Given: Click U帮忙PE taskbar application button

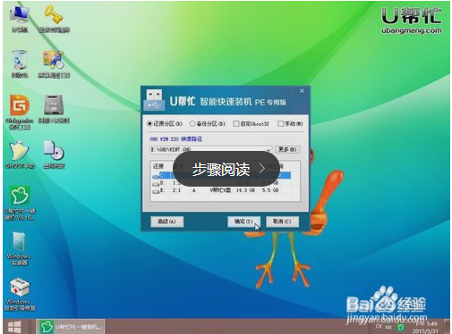Looking at the screenshot, I should (x=71, y=327).
